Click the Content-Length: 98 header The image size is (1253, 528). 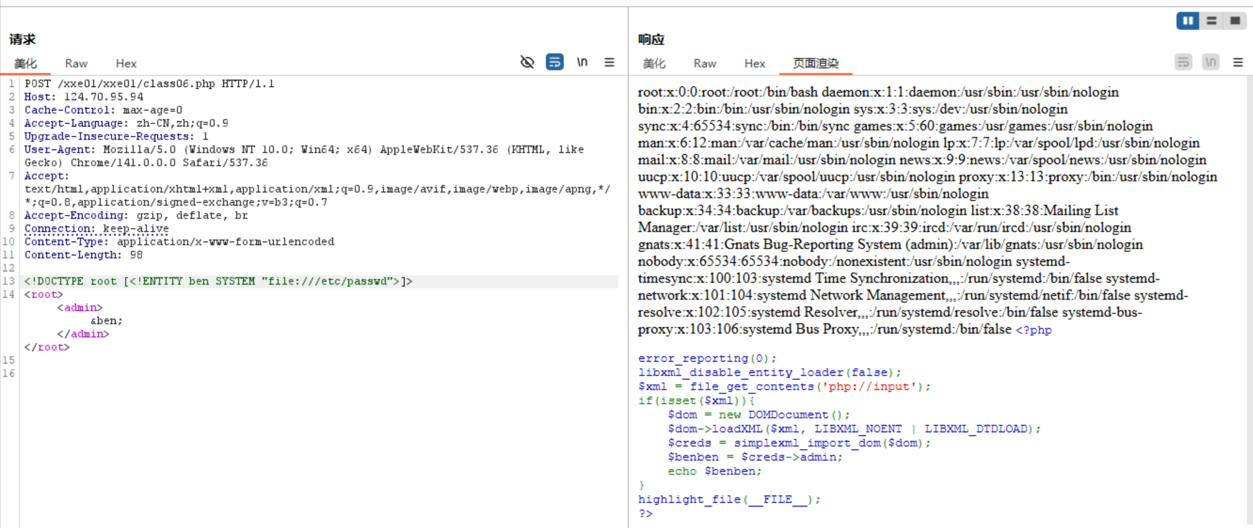[83, 255]
